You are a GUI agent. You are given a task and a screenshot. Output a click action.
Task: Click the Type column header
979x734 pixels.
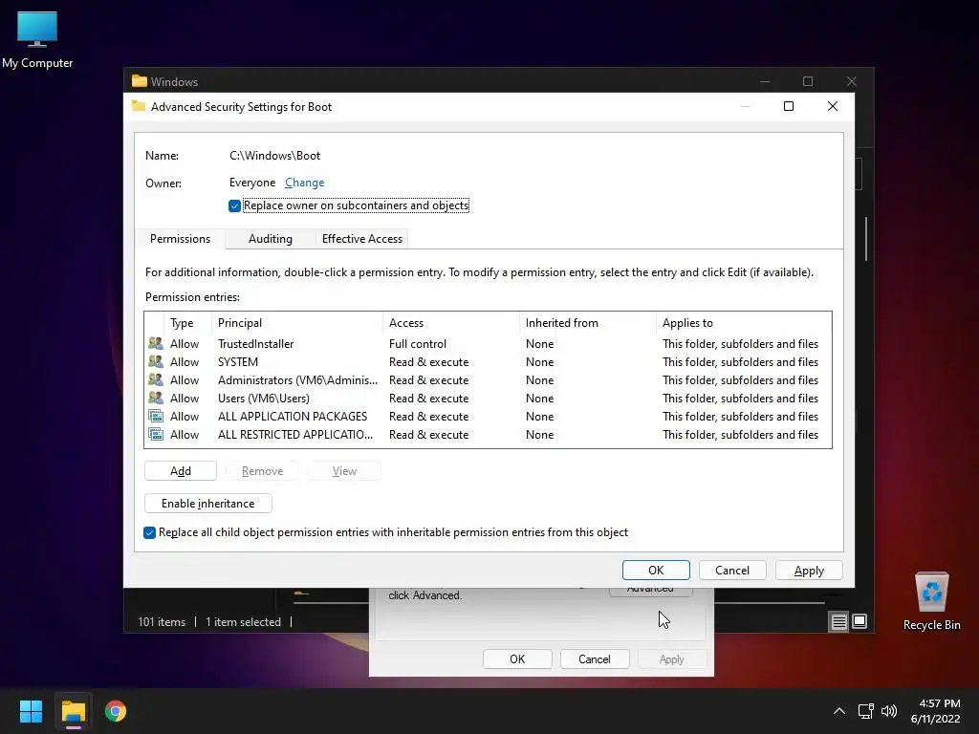(187, 323)
